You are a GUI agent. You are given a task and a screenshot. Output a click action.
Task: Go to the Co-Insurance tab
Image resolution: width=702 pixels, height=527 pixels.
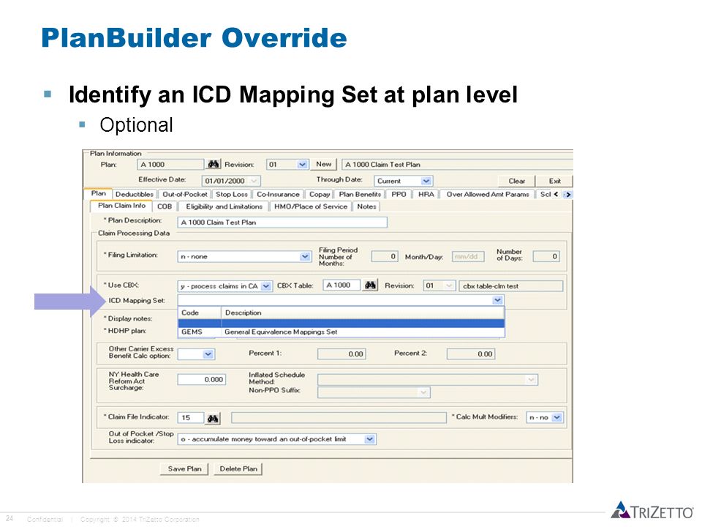[x=278, y=195]
